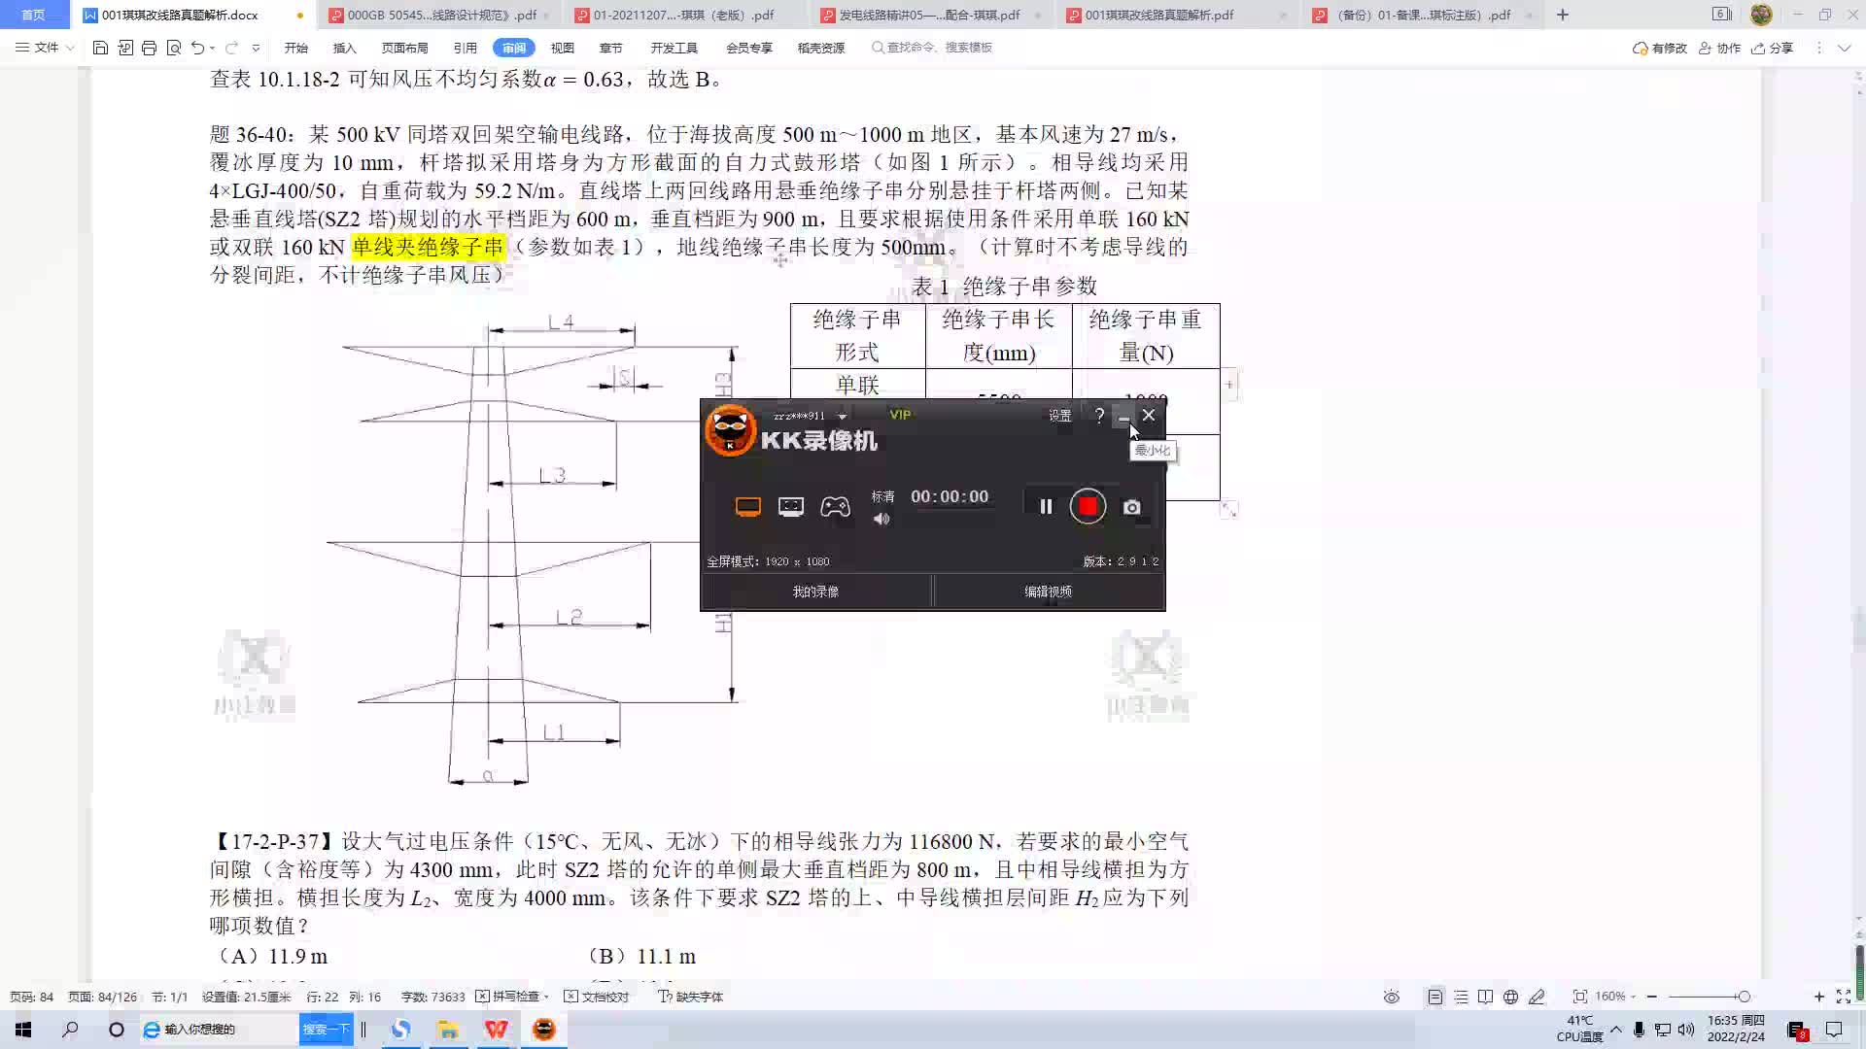This screenshot has height=1049, width=1866.
Task: Click 编辑视频 button in recorder
Action: pos(1048,592)
